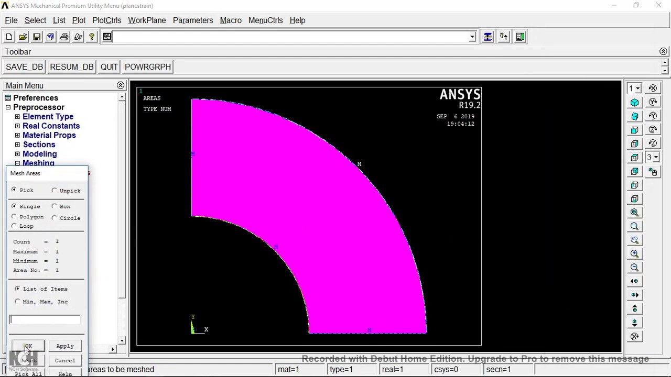Expand the Material Props node

pyautogui.click(x=17, y=135)
